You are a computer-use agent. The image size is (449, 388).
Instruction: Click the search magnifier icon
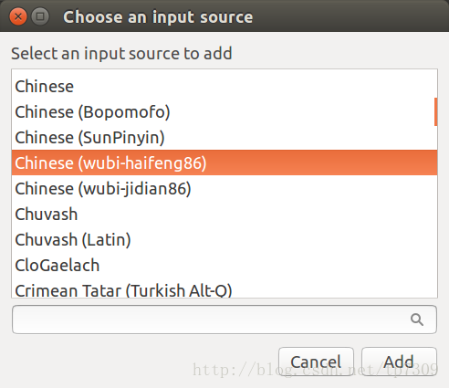pos(417,320)
